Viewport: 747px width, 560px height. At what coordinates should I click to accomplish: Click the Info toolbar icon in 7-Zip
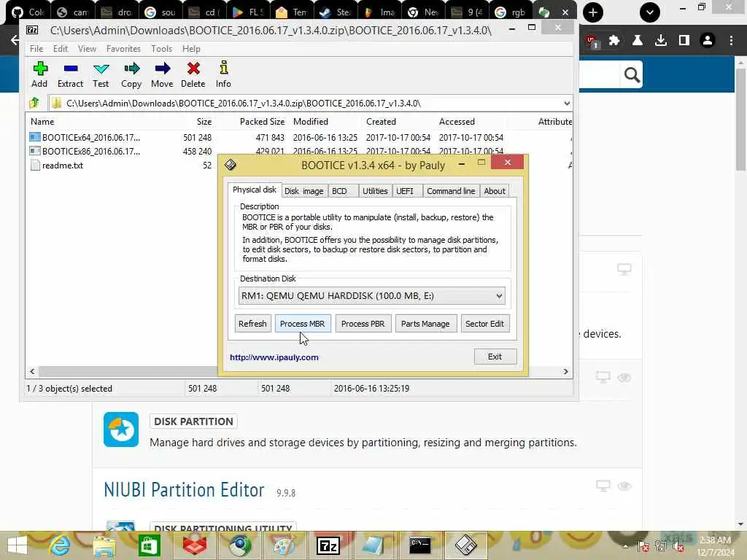(x=223, y=74)
